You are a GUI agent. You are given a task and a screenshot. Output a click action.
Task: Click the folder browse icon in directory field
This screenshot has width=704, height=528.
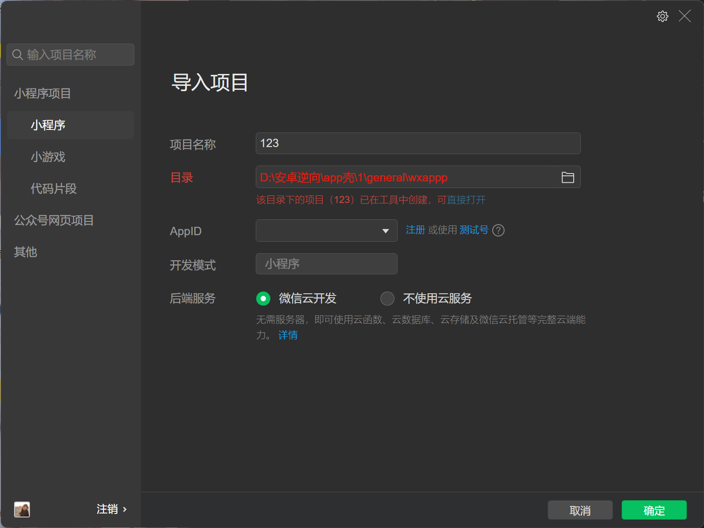click(568, 177)
